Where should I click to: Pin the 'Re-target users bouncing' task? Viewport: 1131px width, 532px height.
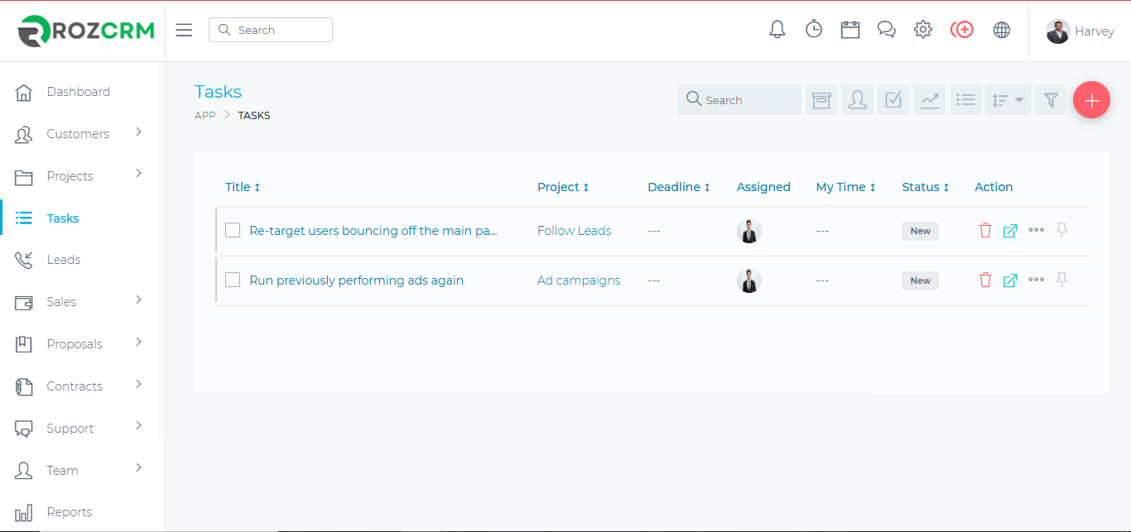coord(1061,231)
